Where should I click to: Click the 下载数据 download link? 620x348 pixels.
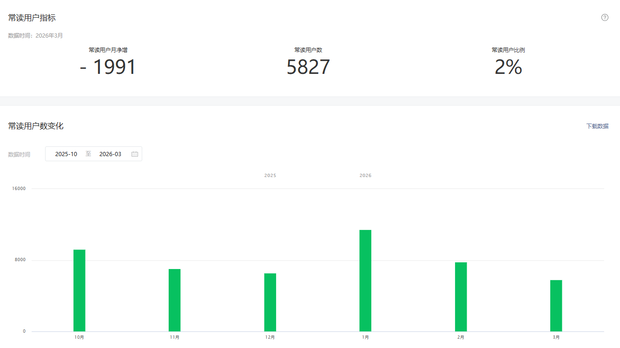tap(597, 126)
